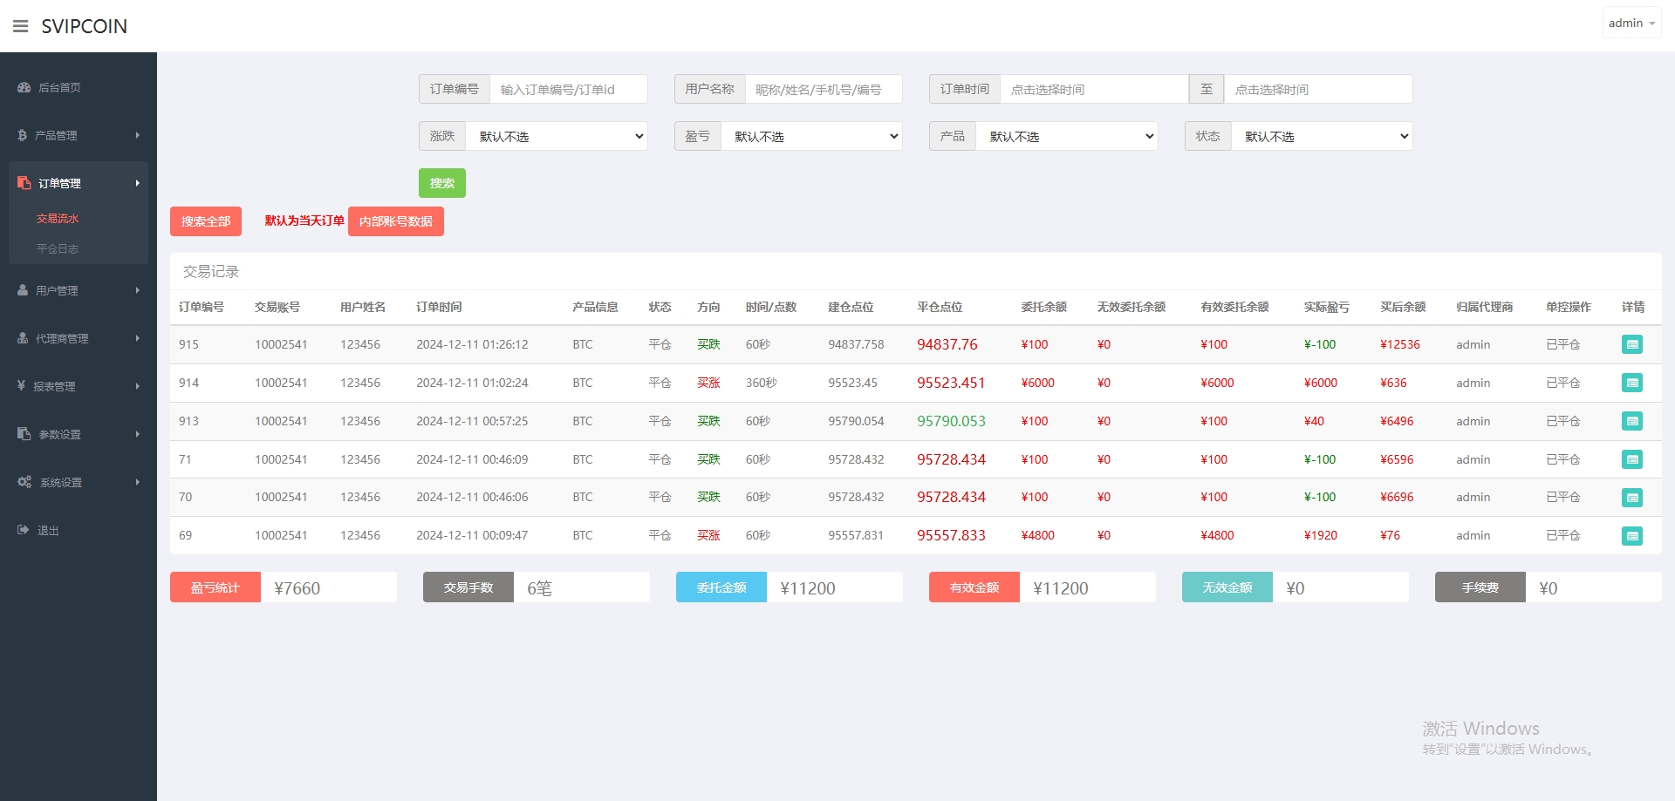Screen dimensions: 1675x801
Task: Expand the 参数设置 menu arrow
Action: pos(137,434)
